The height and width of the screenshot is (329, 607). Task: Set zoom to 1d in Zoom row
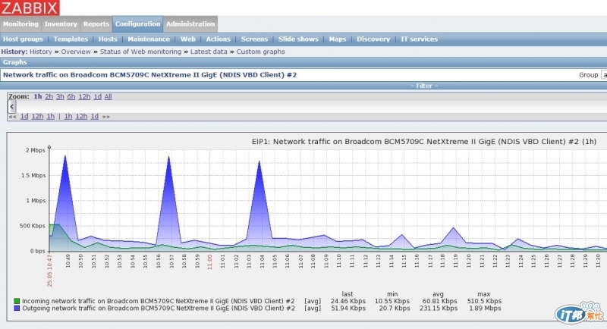(98, 96)
